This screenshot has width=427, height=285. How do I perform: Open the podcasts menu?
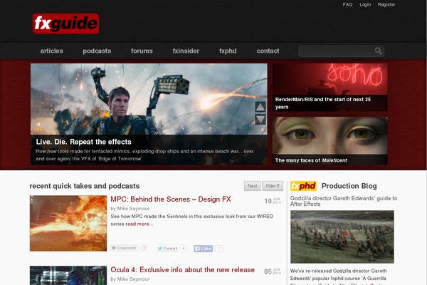click(97, 51)
